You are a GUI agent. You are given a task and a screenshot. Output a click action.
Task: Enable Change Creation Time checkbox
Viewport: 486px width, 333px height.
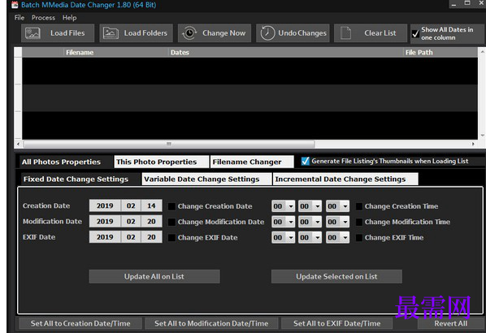(x=359, y=206)
